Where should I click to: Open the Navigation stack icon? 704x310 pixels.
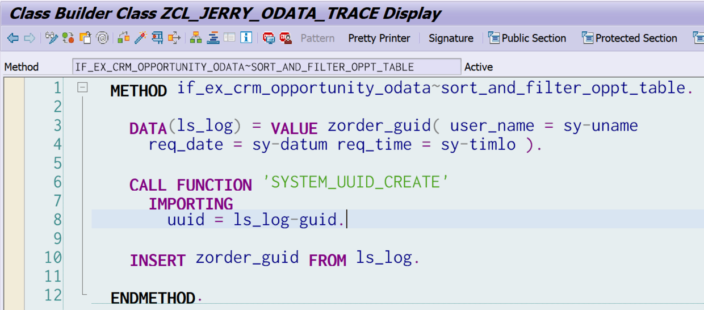(213, 38)
